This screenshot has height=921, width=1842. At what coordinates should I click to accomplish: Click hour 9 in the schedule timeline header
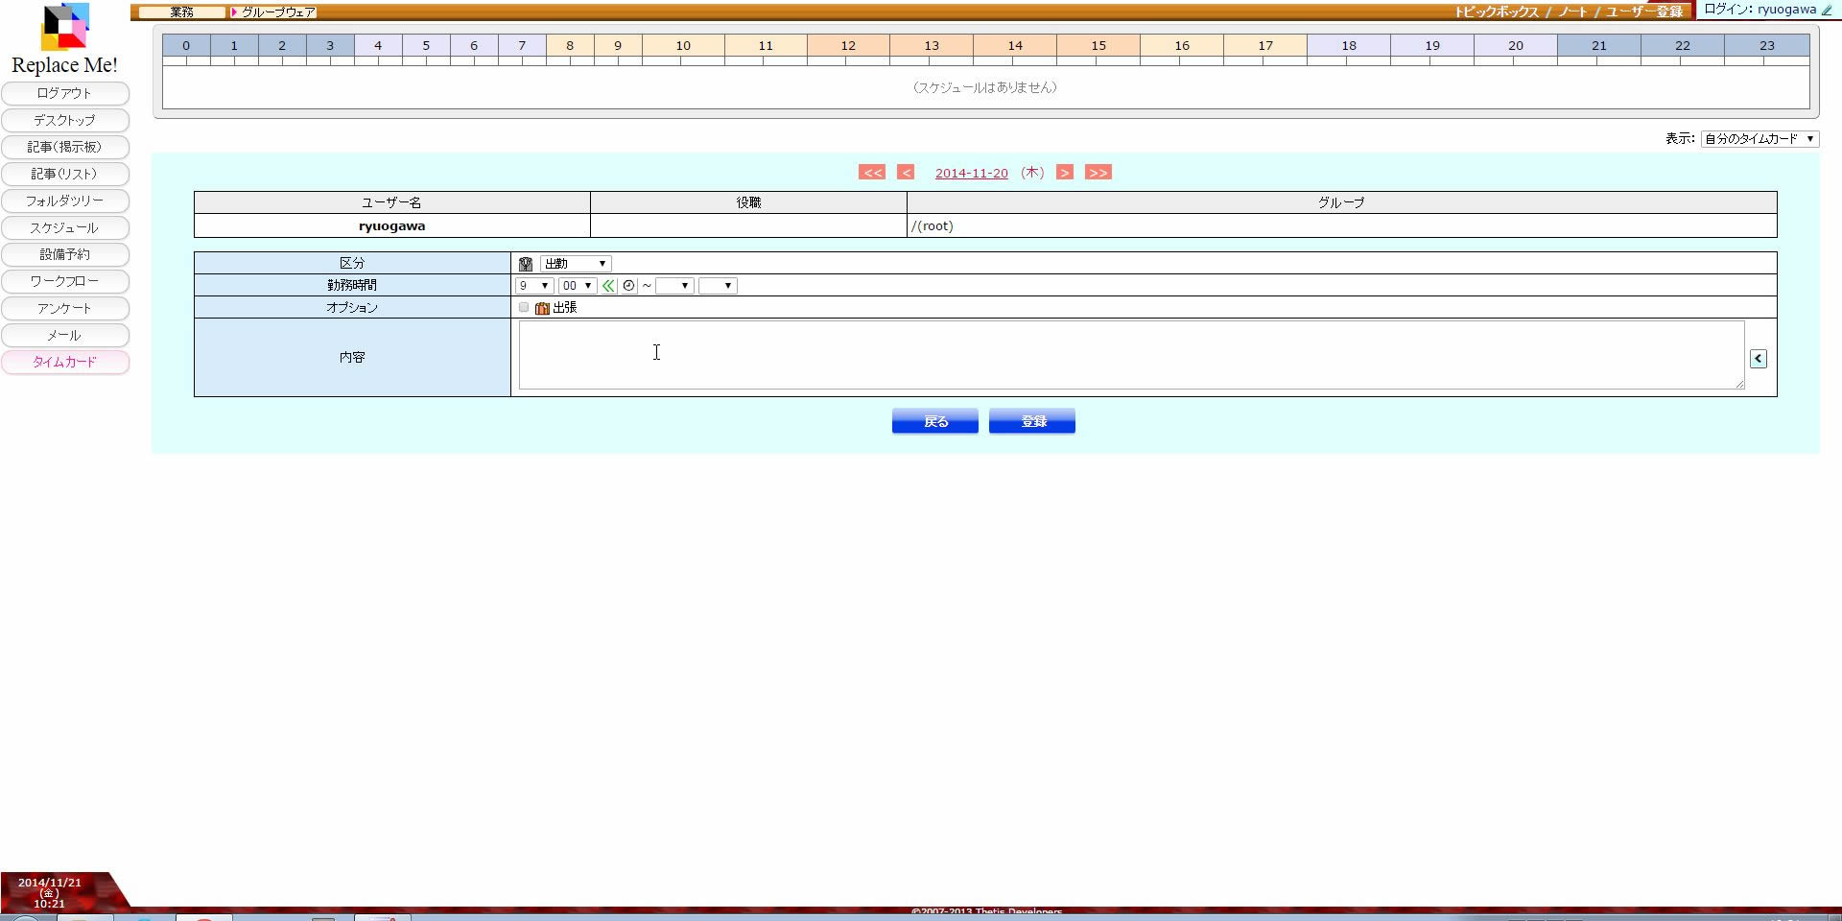click(618, 45)
